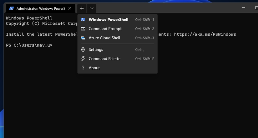Click the Ctrl+Shift+2 shortcut label
The height and width of the screenshot is (138, 258).
pos(144,29)
